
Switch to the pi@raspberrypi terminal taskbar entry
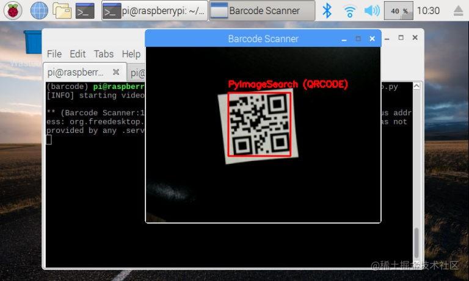pos(155,11)
